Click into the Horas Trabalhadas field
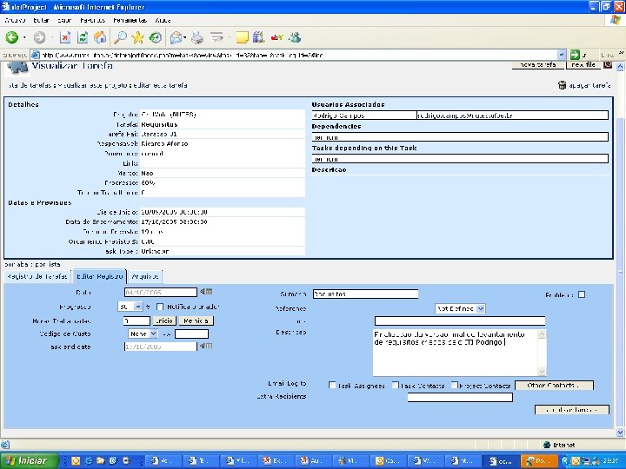Image resolution: width=626 pixels, height=469 pixels. (x=137, y=320)
